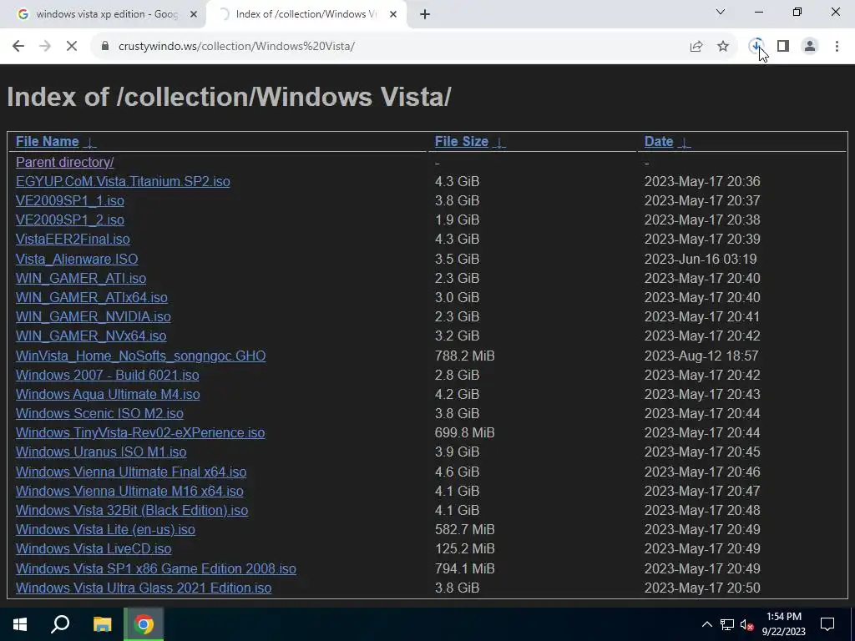Image resolution: width=855 pixels, height=641 pixels.
Task: Select the 125.2 MiB file size cell
Action: coord(464,549)
